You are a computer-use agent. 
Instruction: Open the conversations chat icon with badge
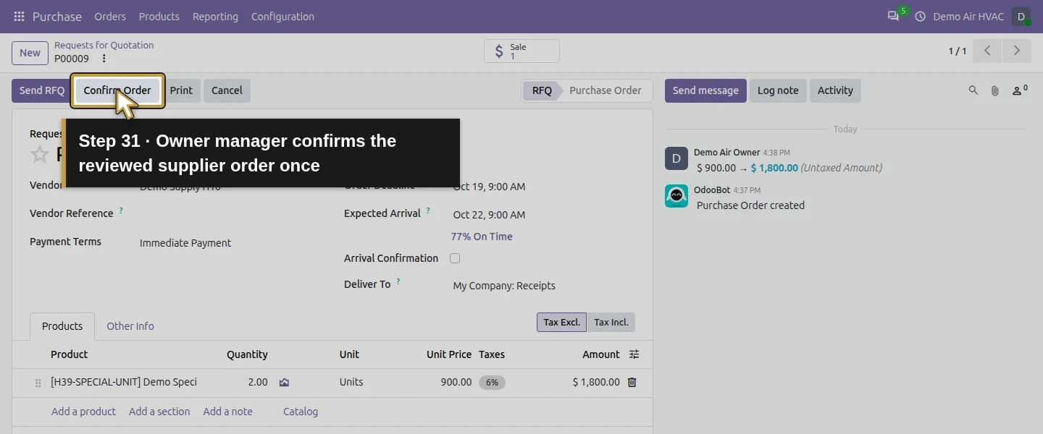pos(893,16)
